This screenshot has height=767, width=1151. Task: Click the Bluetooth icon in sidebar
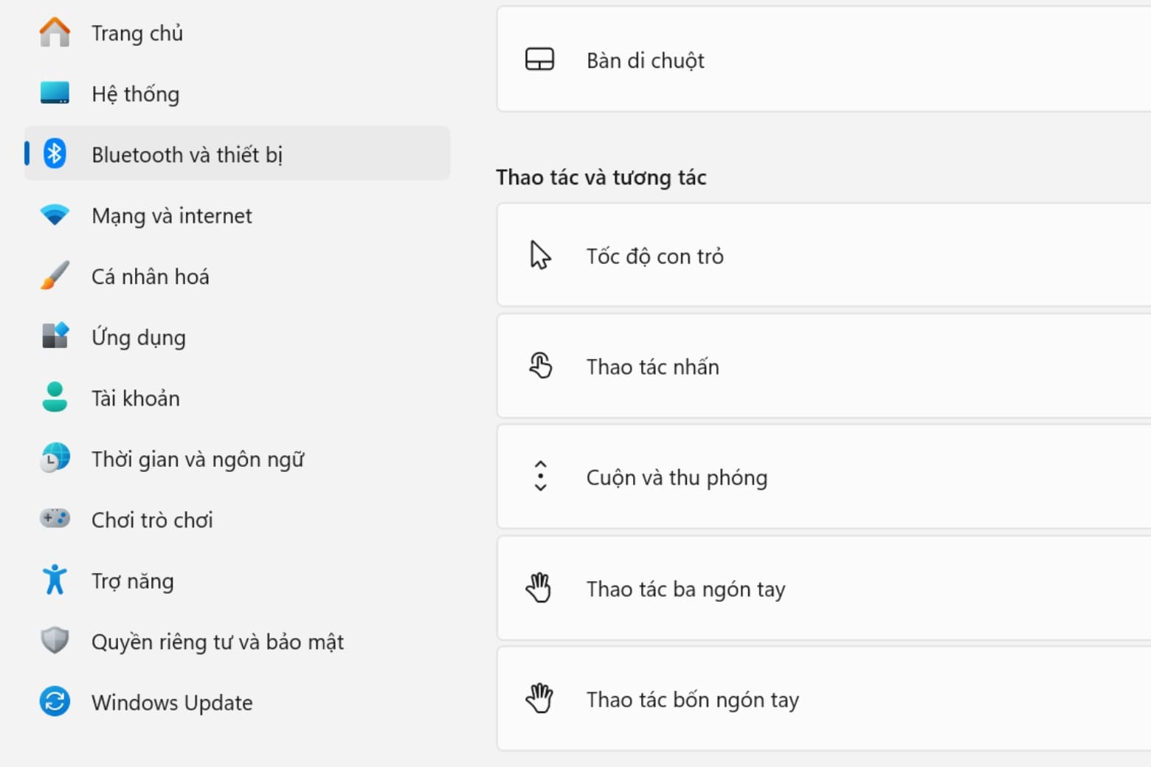tap(55, 154)
